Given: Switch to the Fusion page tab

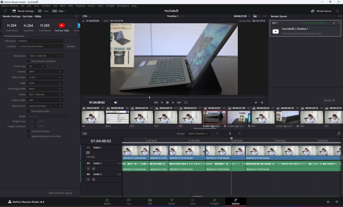Looking at the screenshot, I should (x=171, y=202).
